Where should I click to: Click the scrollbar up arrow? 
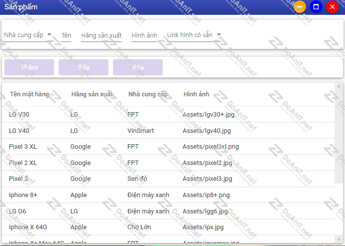coord(339,86)
